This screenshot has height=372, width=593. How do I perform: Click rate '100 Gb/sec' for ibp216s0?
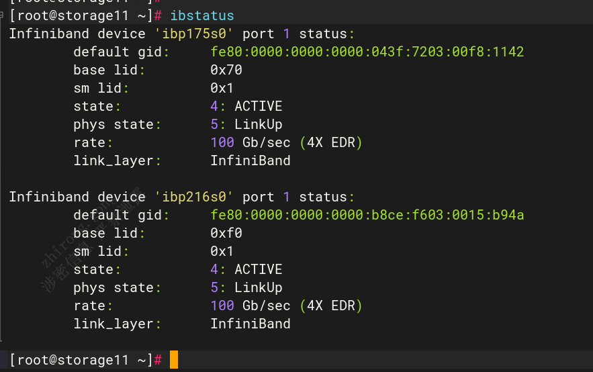[x=250, y=306]
